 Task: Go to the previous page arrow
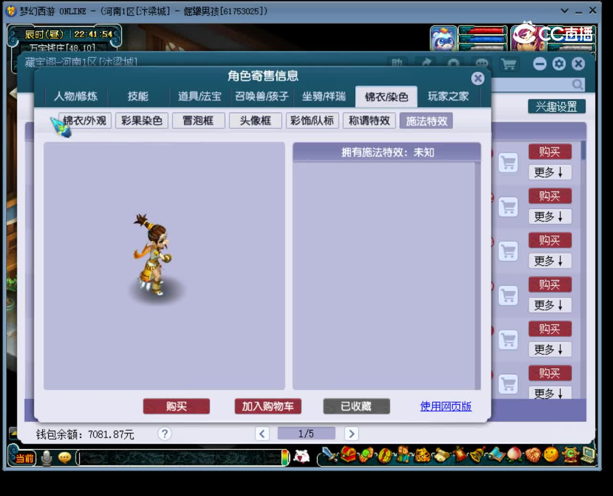pos(262,434)
